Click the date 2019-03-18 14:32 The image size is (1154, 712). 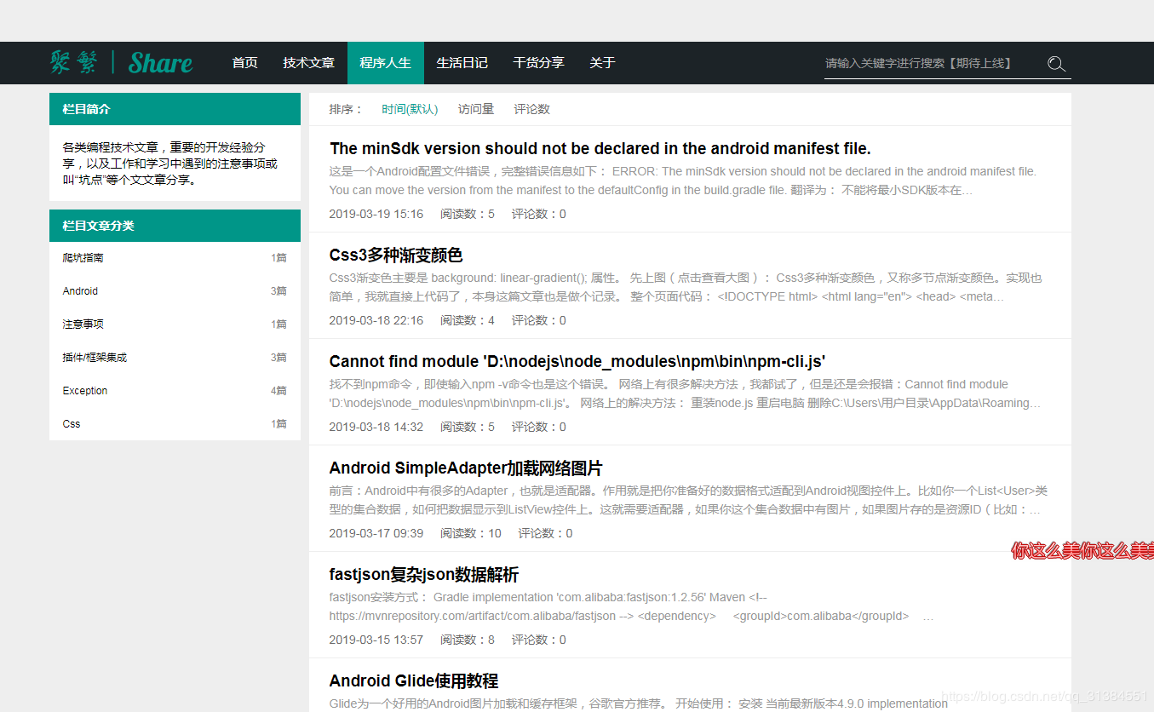point(376,427)
